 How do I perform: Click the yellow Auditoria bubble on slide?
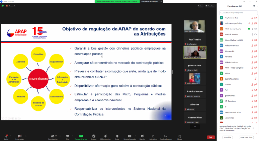[x=20, y=62]
